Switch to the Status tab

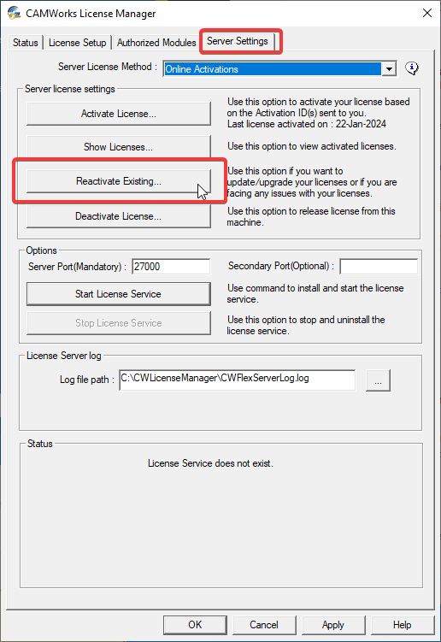(x=26, y=43)
